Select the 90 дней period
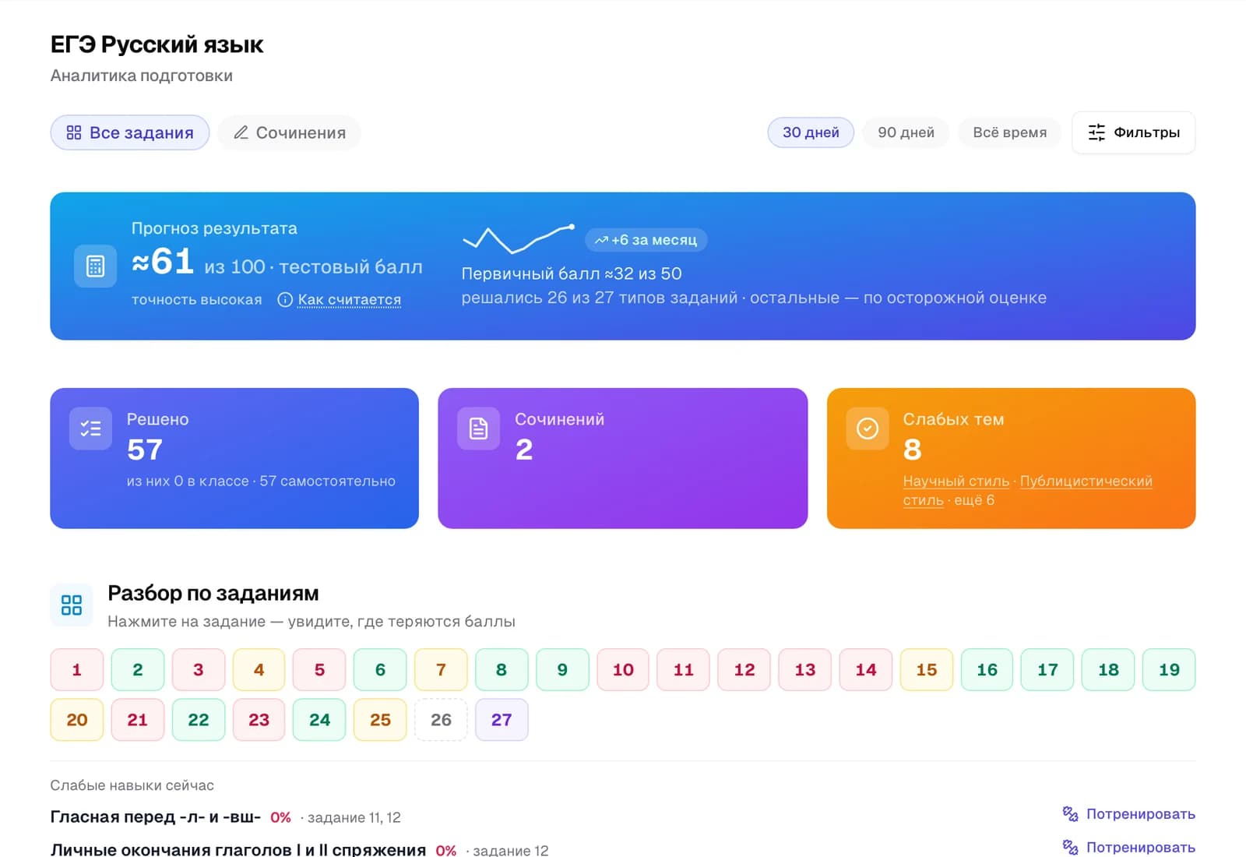 coord(906,132)
